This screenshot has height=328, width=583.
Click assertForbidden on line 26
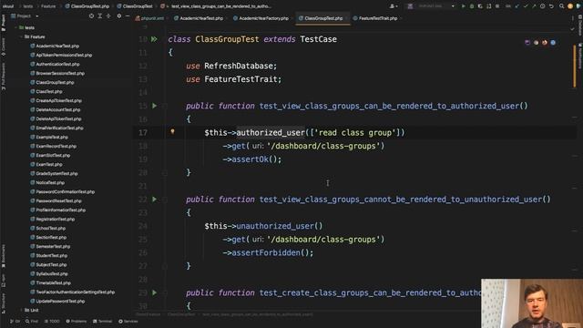click(266, 253)
